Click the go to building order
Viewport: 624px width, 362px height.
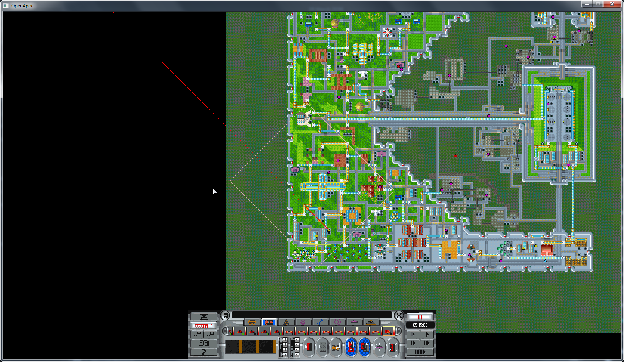click(x=309, y=347)
